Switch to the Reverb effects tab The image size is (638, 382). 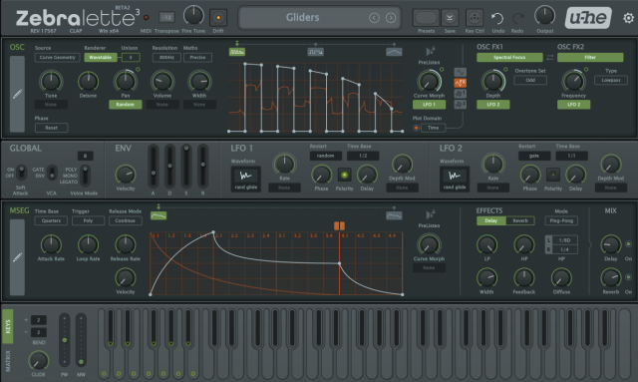click(520, 220)
